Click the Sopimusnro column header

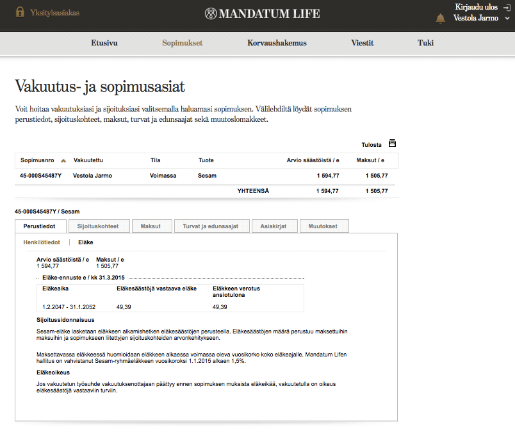coord(37,160)
